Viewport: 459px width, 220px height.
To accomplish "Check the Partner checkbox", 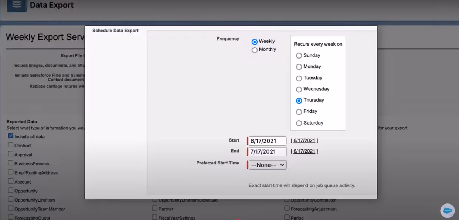I will [154, 208].
